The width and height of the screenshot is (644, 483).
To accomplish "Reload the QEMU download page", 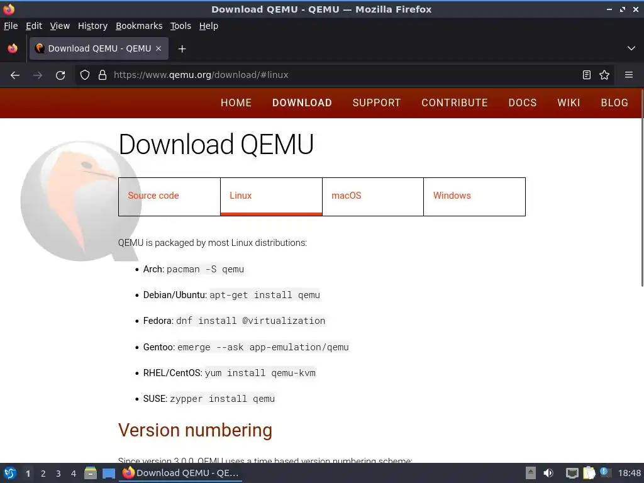I will (x=60, y=75).
